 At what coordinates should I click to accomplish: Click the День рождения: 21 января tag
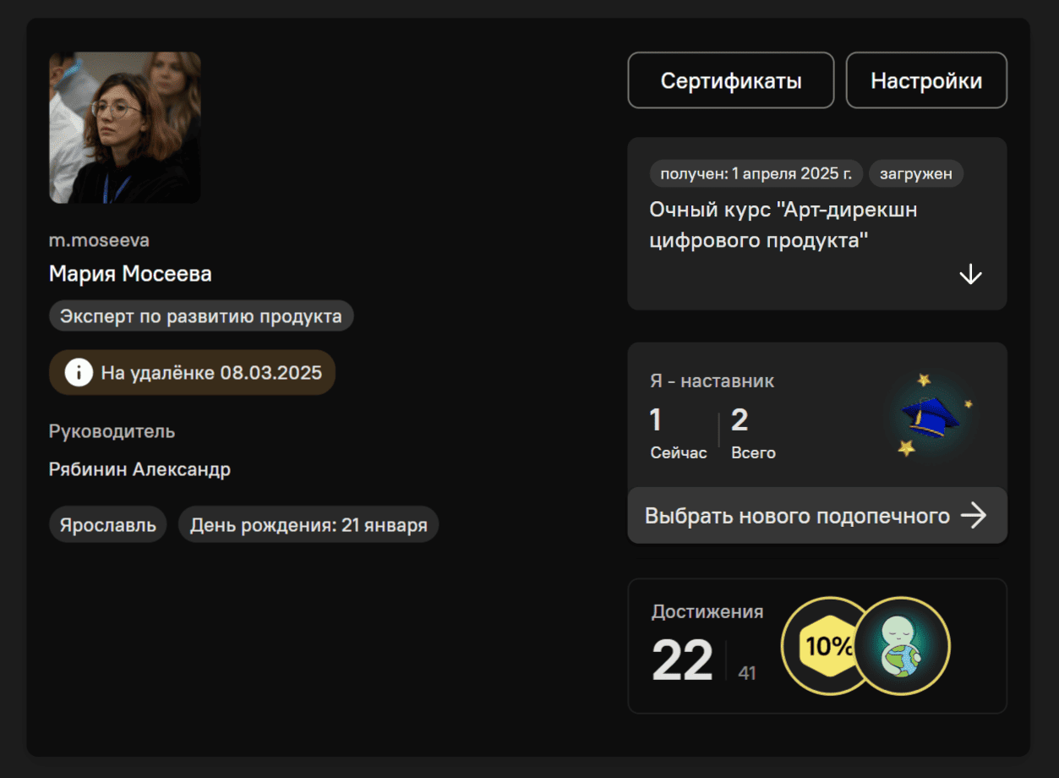click(x=308, y=525)
